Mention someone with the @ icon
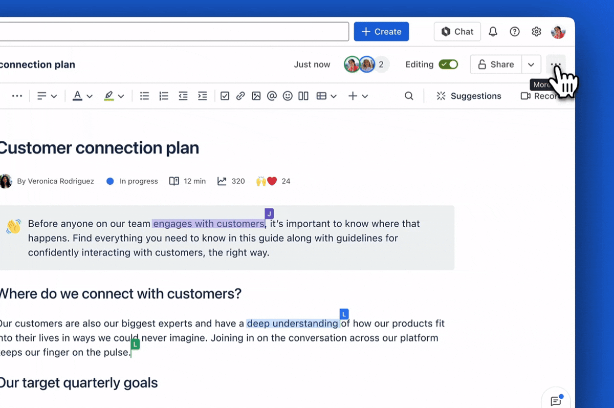614x408 pixels. point(272,96)
